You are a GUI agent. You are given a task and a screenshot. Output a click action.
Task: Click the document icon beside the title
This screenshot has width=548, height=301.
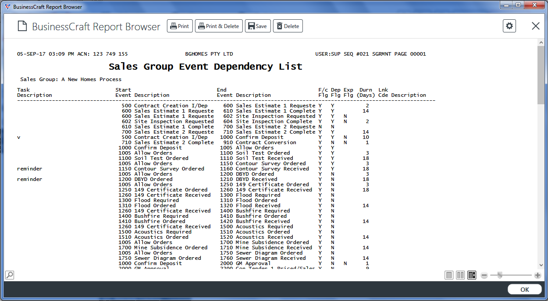click(x=22, y=26)
